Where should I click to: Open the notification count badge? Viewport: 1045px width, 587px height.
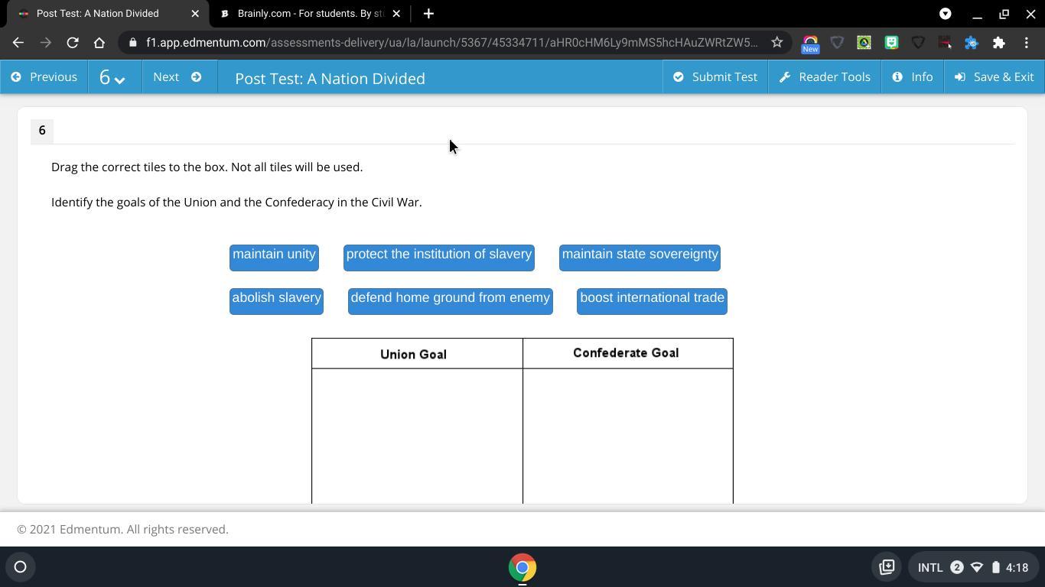pyautogui.click(x=957, y=567)
